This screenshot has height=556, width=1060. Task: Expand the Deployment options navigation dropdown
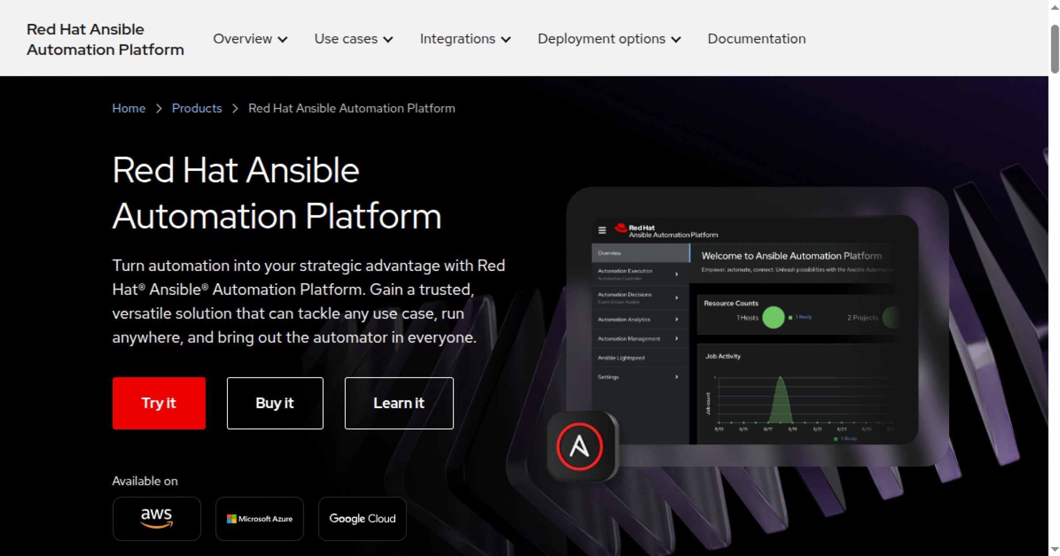609,39
